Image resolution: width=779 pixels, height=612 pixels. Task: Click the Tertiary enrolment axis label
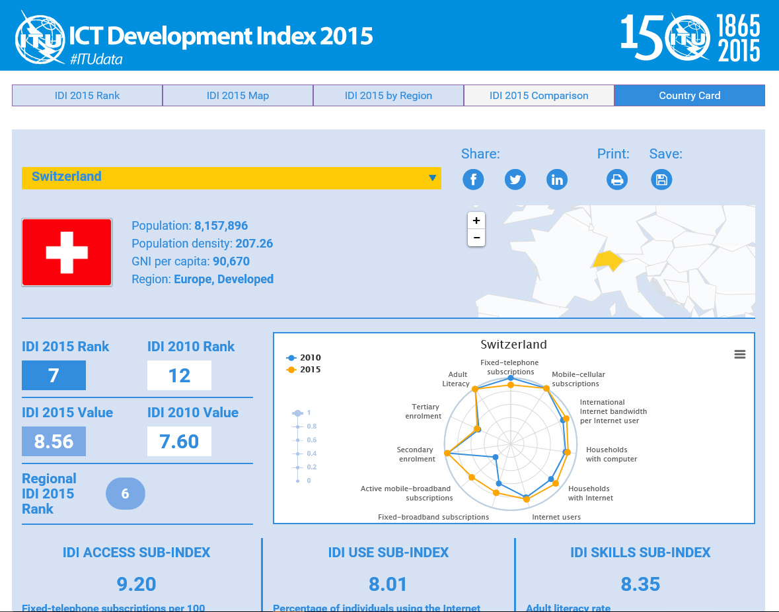coord(424,411)
